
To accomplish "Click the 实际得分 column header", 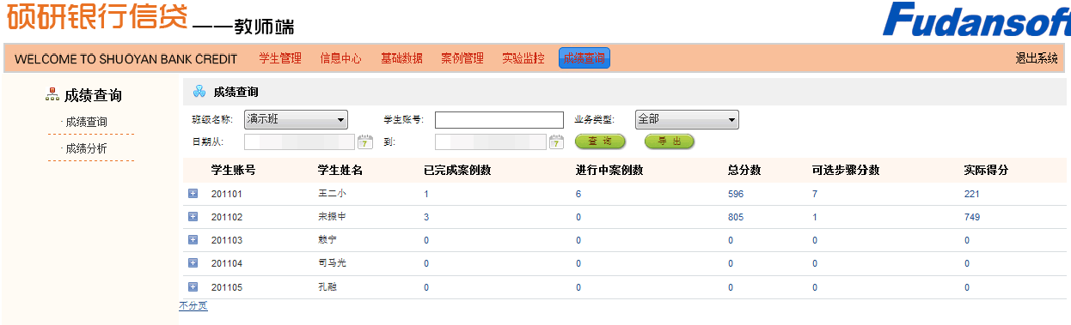I will point(987,170).
